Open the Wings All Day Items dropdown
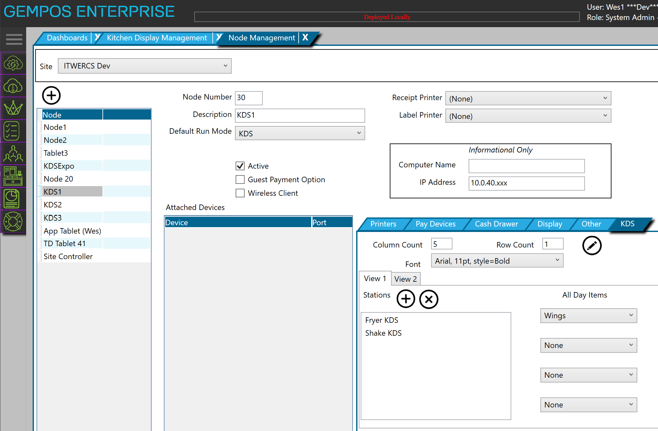 [x=588, y=316]
